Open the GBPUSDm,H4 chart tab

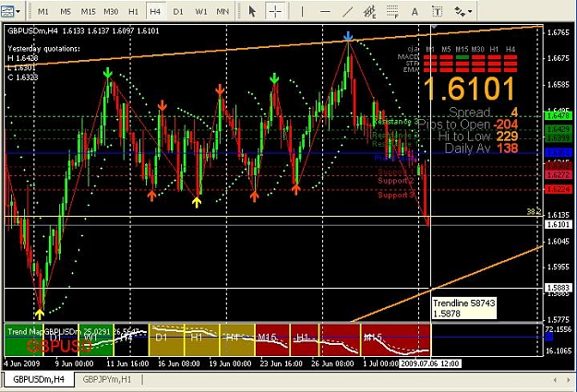38,379
